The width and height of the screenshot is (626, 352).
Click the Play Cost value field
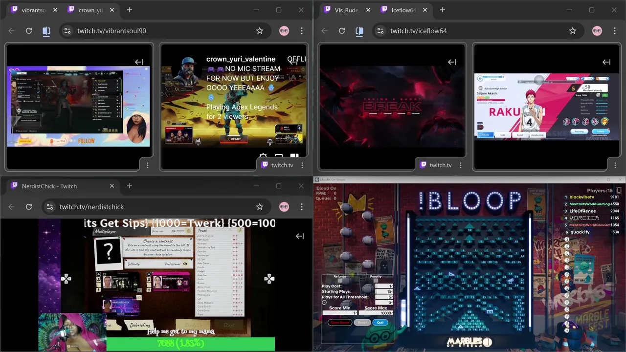[384, 286]
